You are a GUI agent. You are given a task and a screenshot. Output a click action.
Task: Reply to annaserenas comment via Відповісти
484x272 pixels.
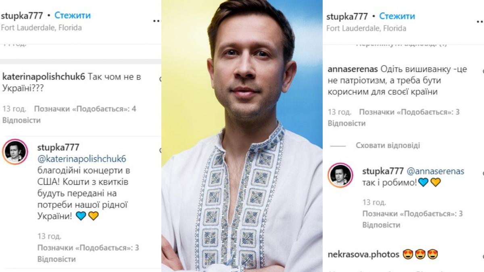tap(346, 123)
